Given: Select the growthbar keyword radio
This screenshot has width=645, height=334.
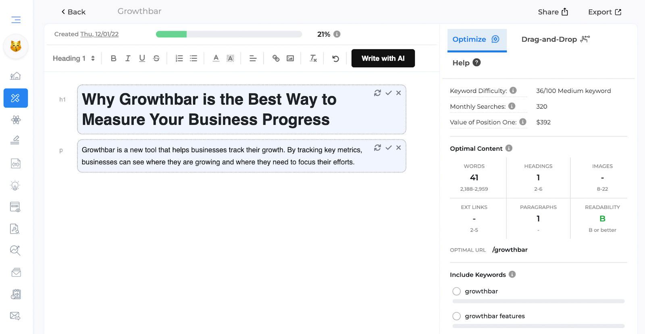Looking at the screenshot, I should click(456, 291).
